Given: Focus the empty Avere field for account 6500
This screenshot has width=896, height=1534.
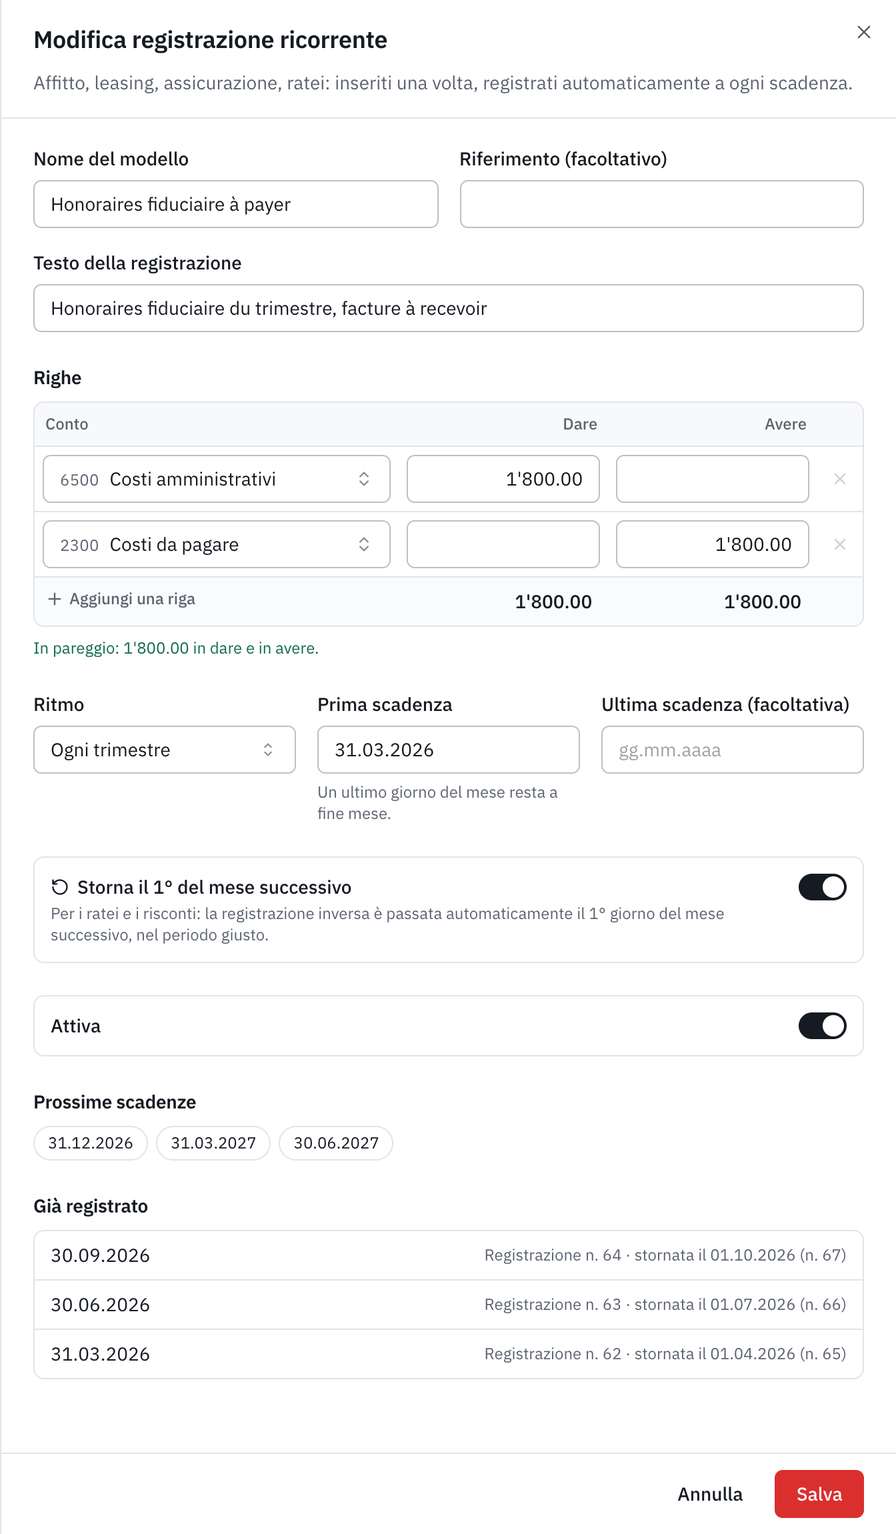Looking at the screenshot, I should pyautogui.click(x=713, y=479).
